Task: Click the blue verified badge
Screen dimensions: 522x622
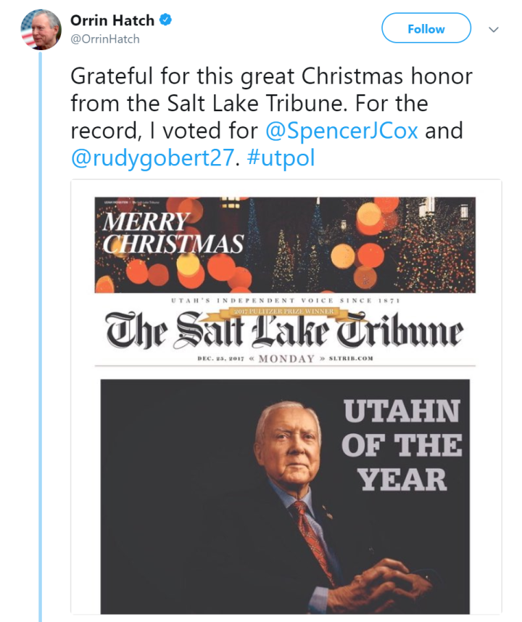Action: coord(166,21)
